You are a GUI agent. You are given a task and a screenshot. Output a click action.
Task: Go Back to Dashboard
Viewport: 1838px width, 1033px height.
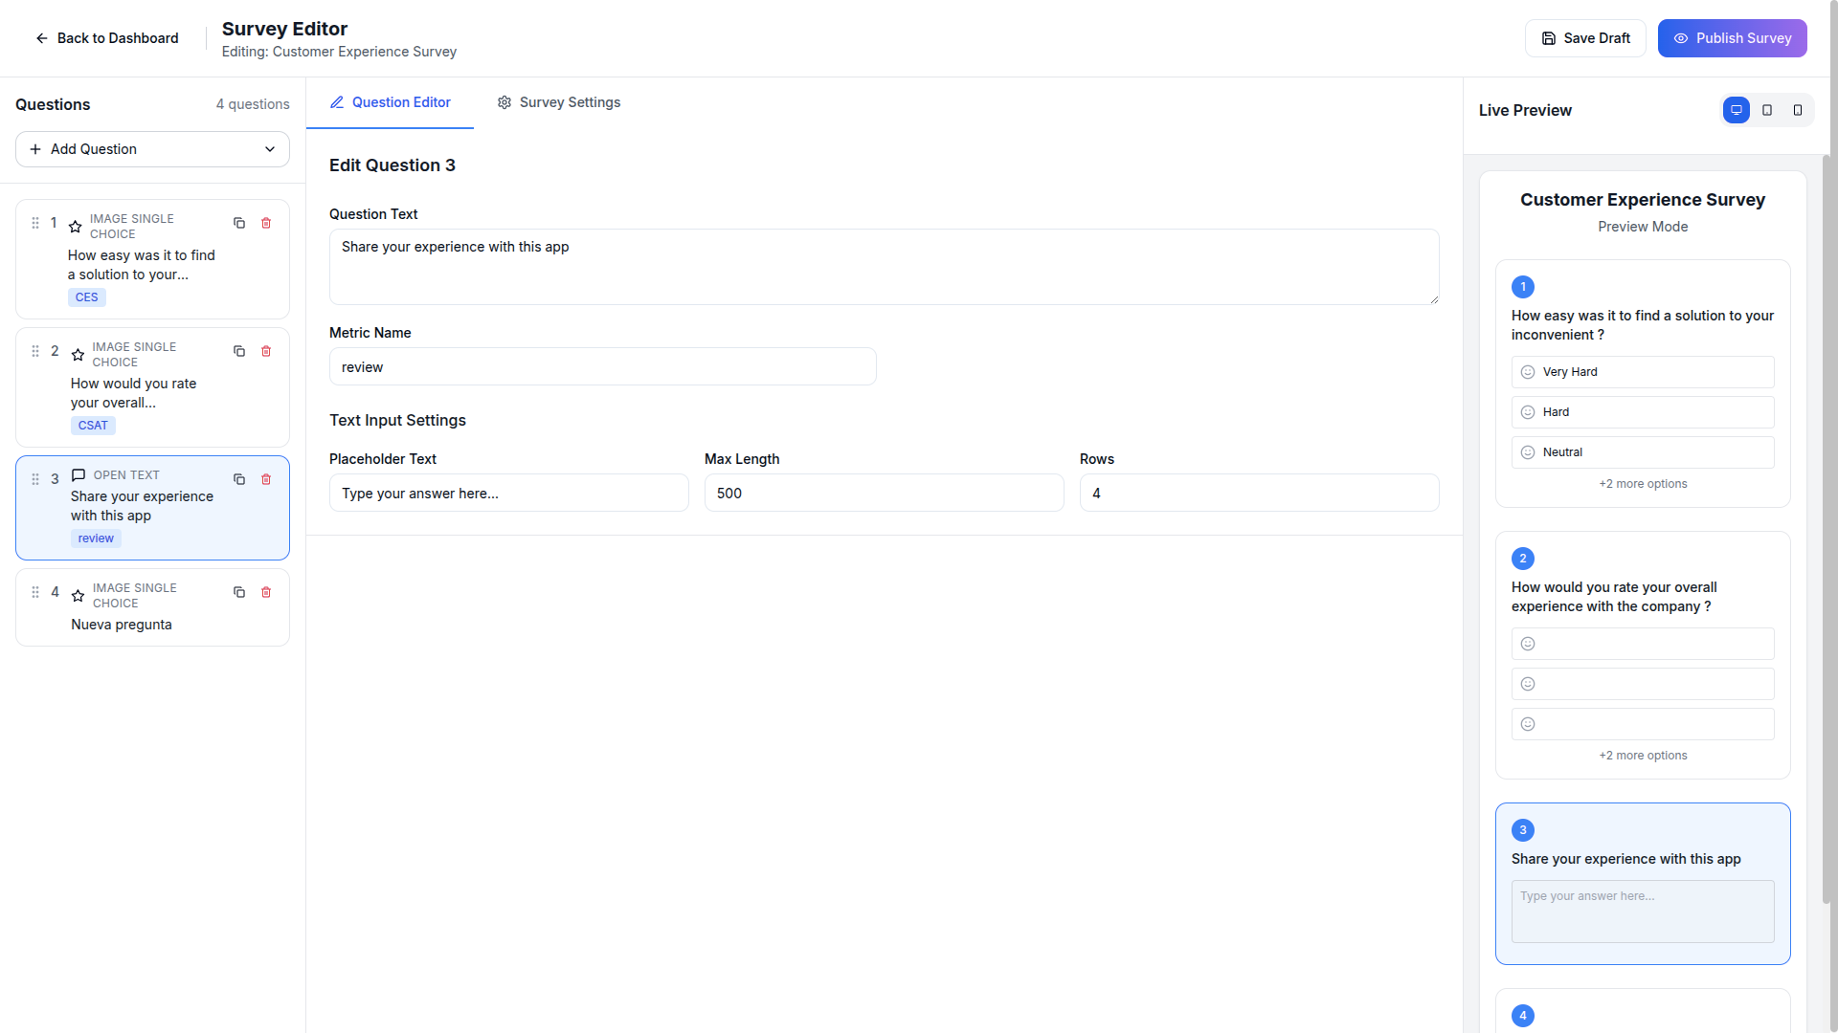tap(106, 38)
